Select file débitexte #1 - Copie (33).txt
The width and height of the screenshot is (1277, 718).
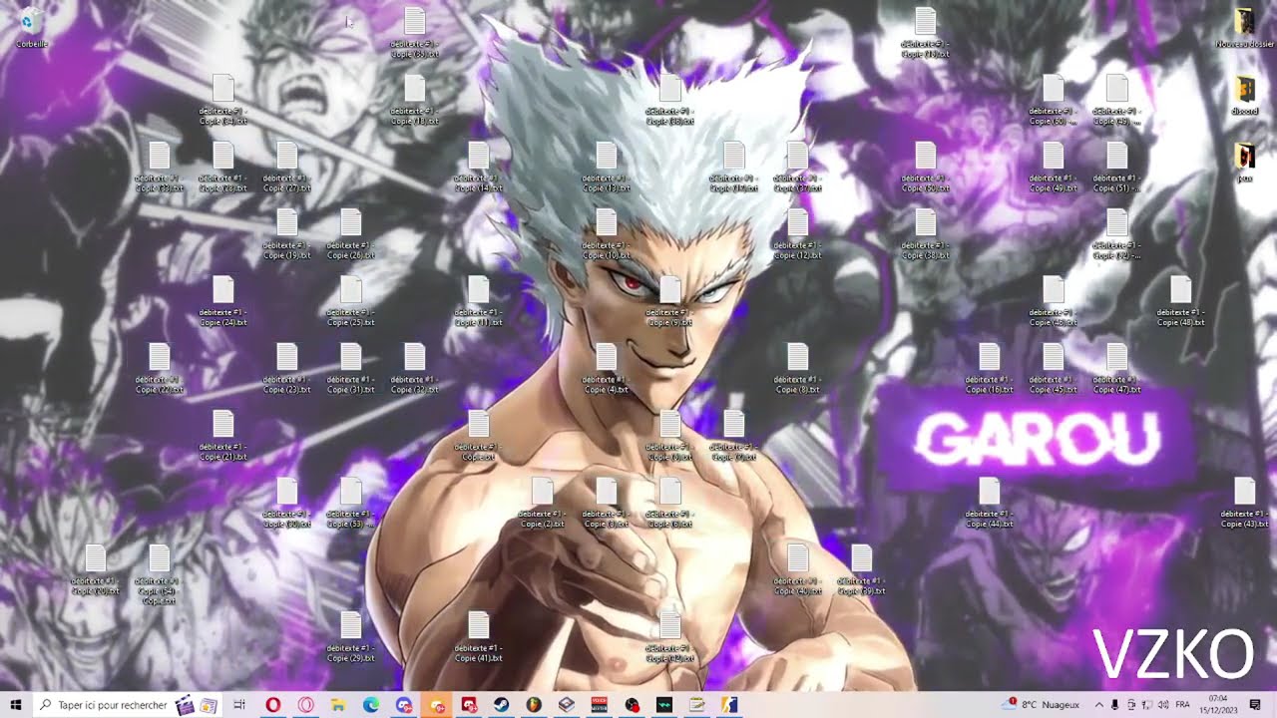(159, 168)
